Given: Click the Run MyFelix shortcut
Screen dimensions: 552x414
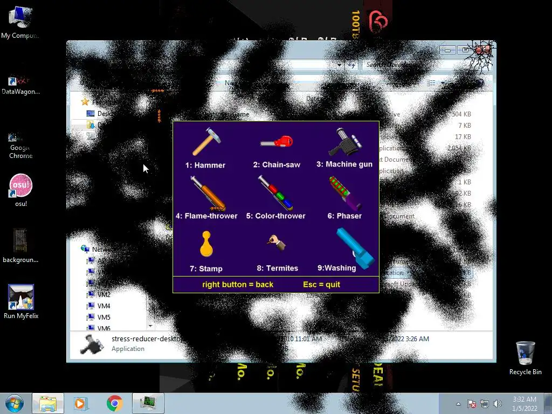Looking at the screenshot, I should click(21, 302).
